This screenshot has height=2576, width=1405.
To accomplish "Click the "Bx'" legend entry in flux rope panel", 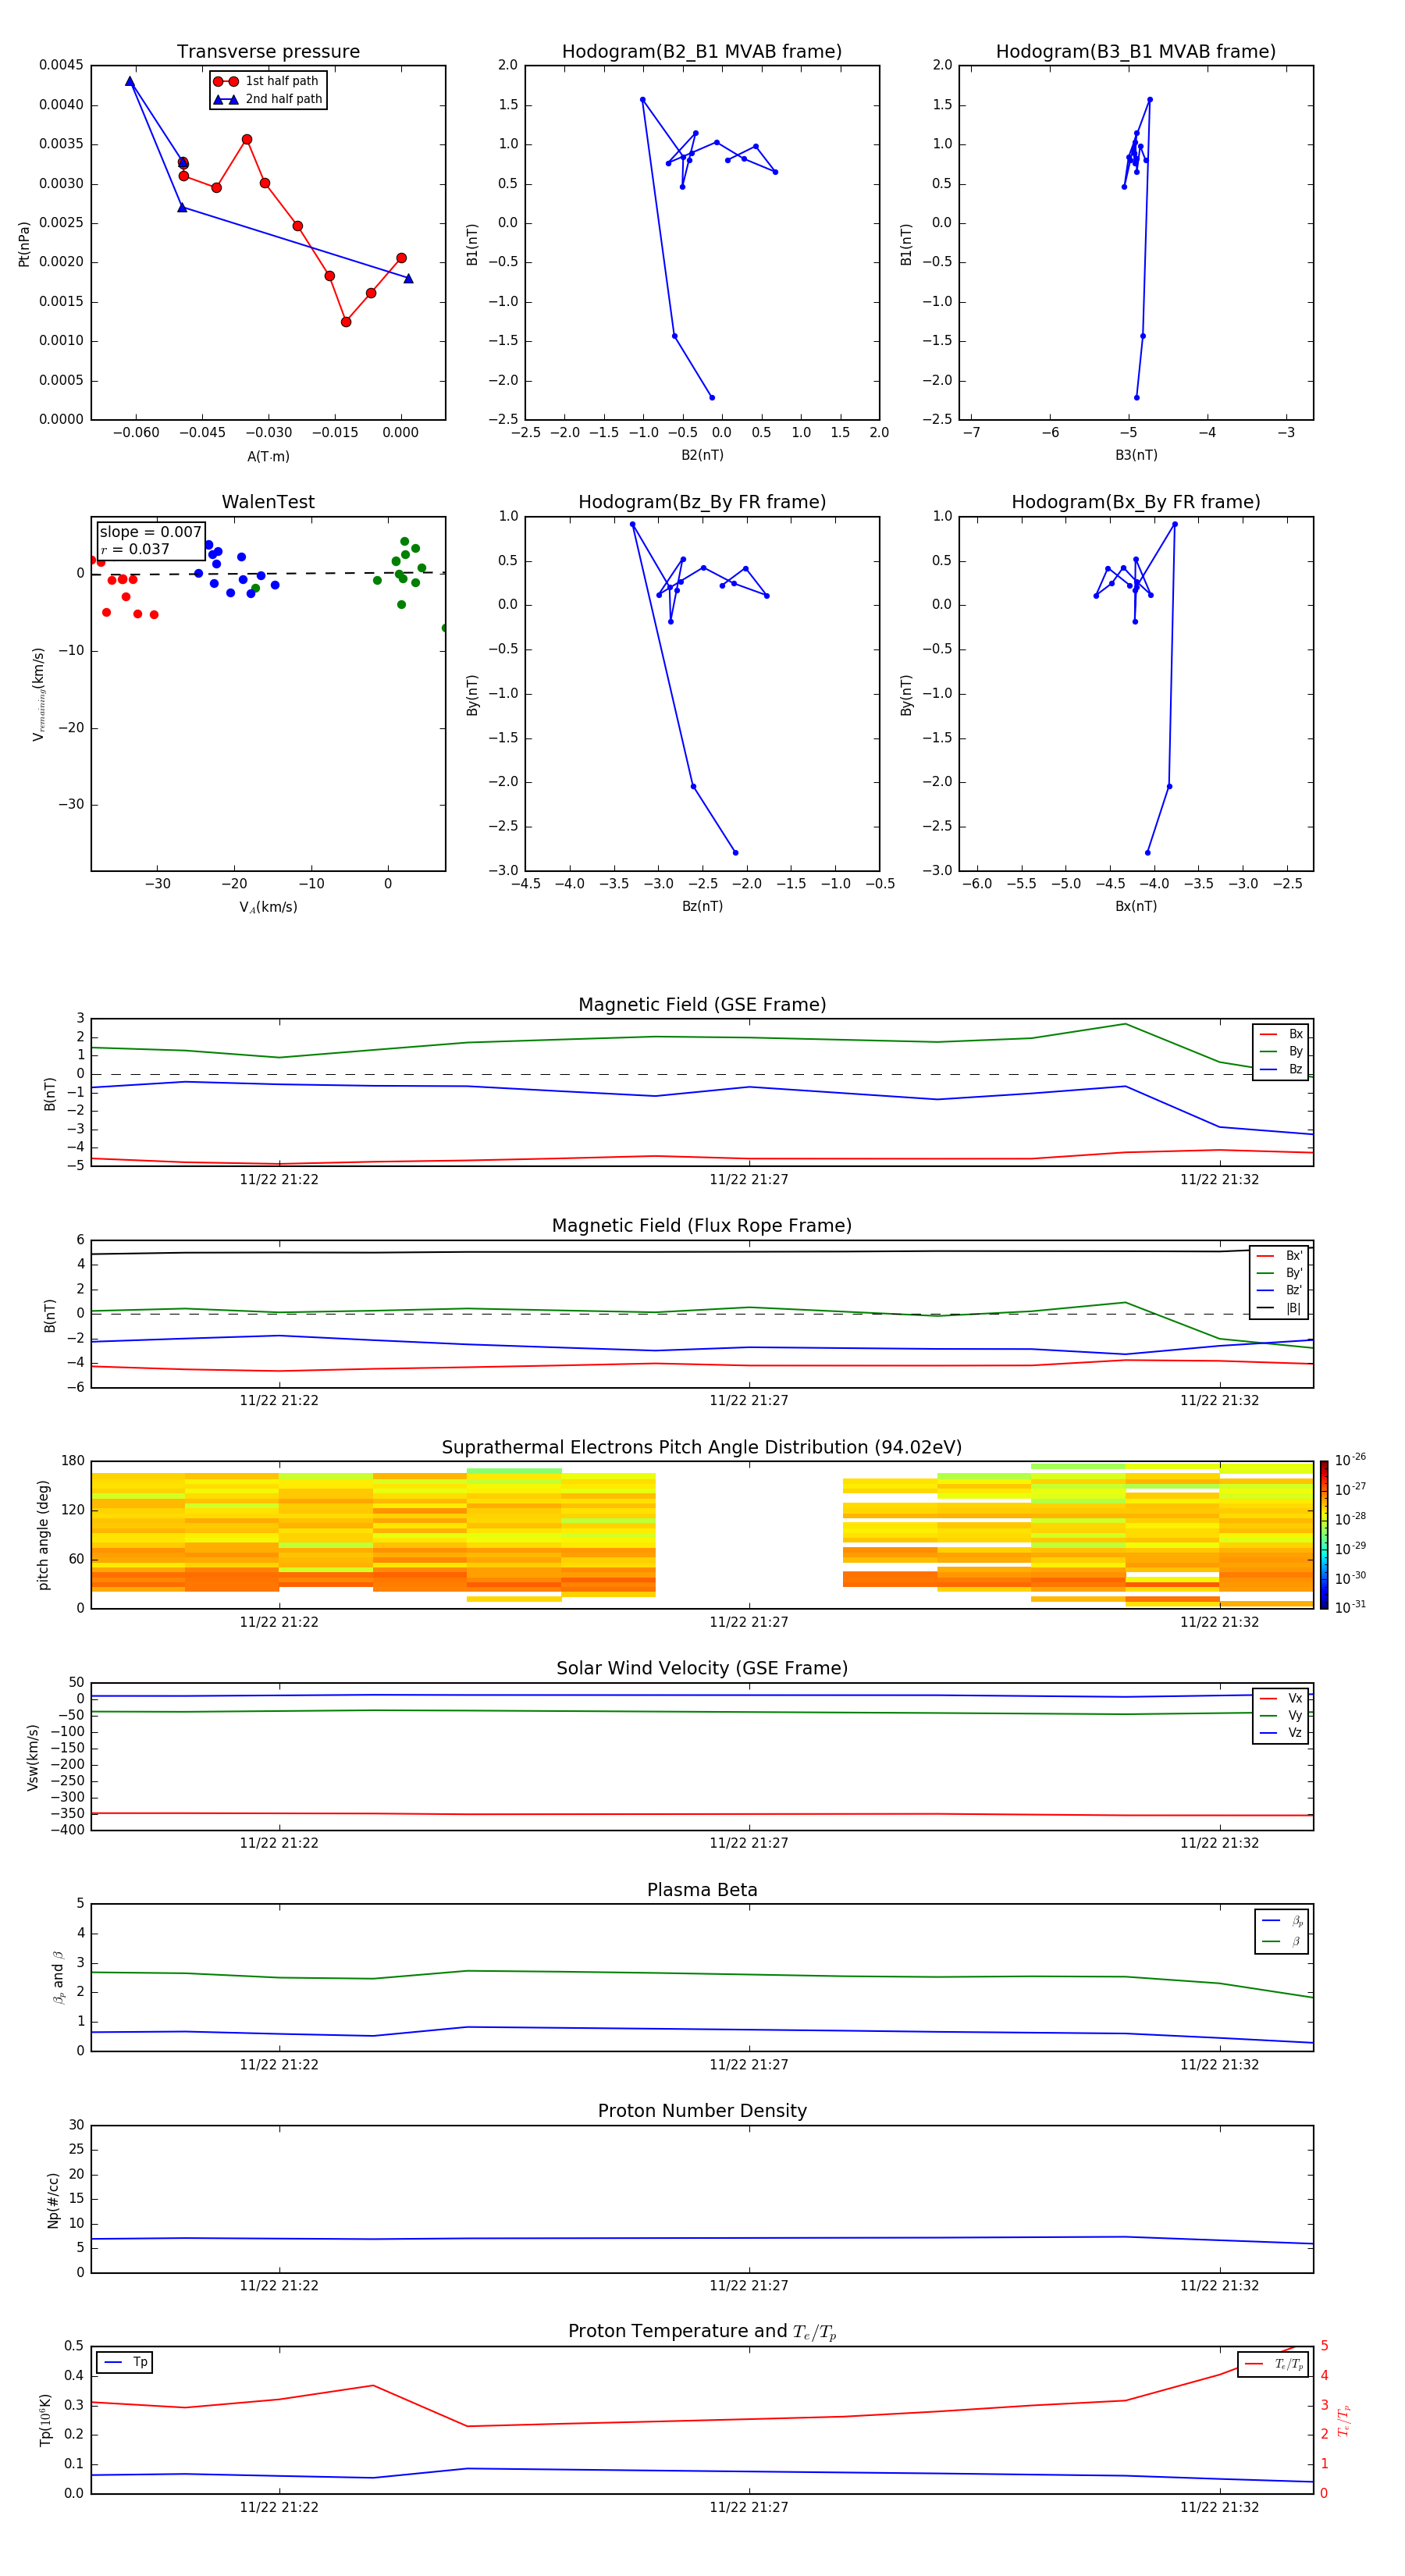I will click(x=1280, y=1256).
